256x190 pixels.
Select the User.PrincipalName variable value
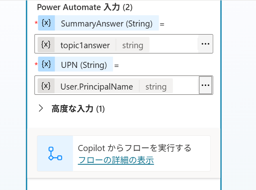[97, 86]
